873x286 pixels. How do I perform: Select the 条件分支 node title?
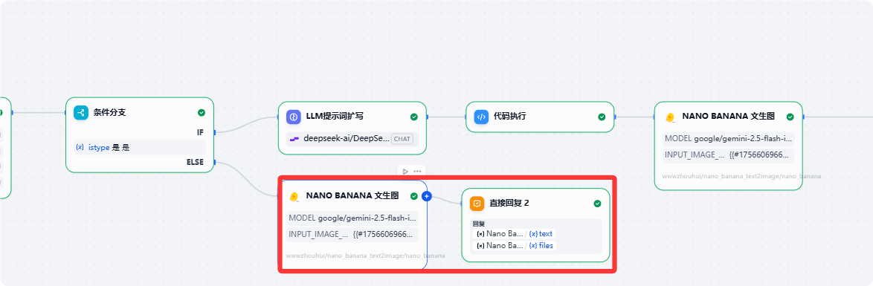point(109,112)
